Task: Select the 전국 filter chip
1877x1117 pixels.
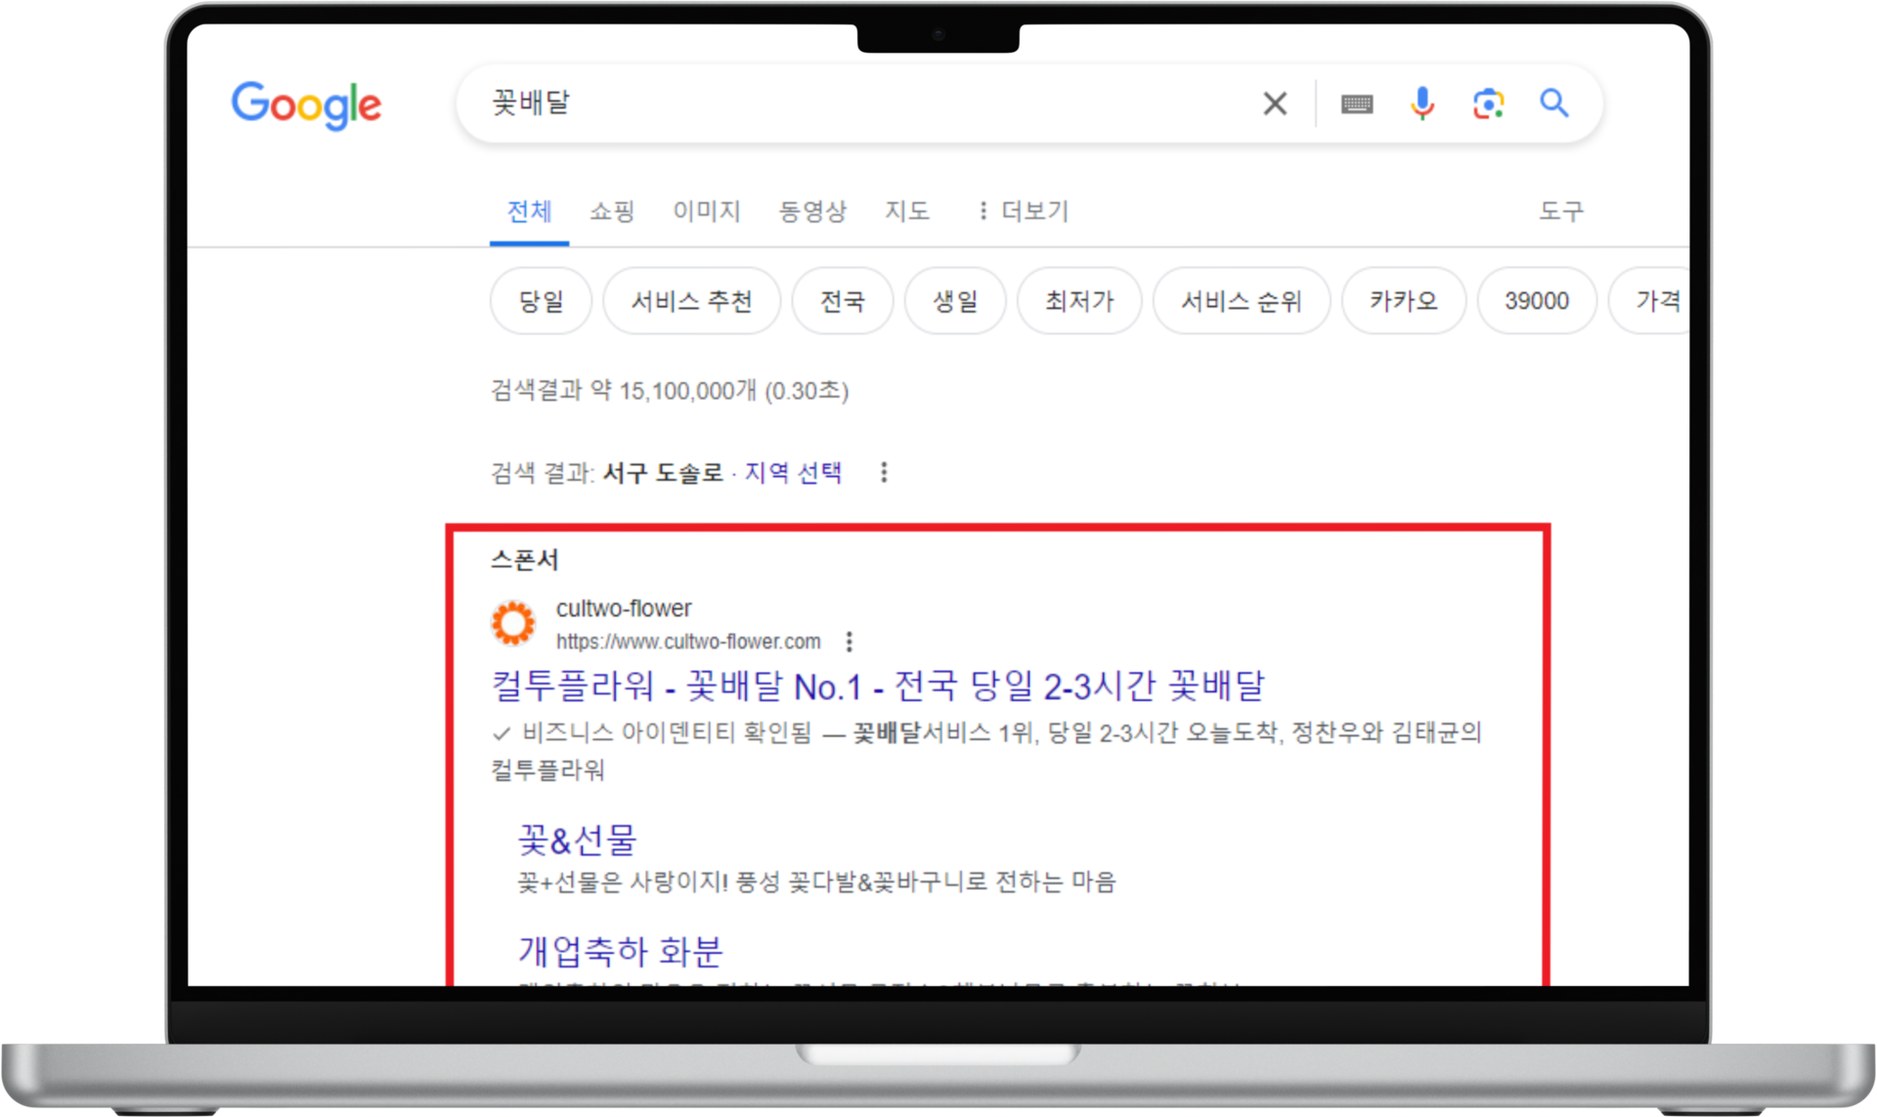Action: (842, 301)
